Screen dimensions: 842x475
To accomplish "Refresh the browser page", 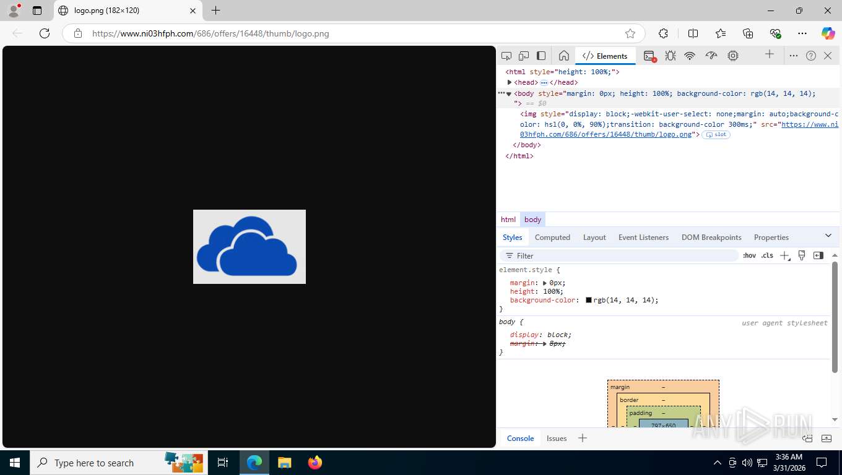I will point(45,33).
